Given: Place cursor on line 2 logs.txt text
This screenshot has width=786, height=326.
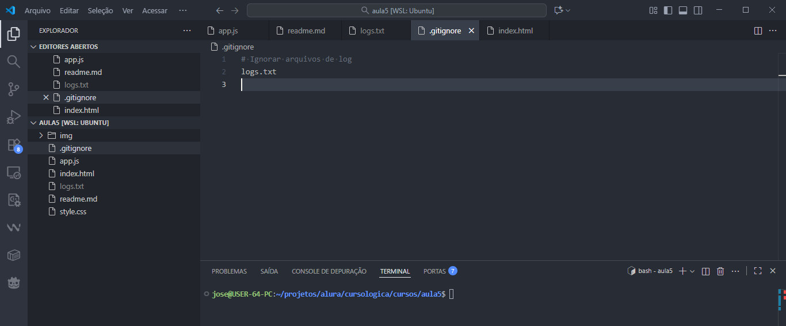Looking at the screenshot, I should (259, 72).
